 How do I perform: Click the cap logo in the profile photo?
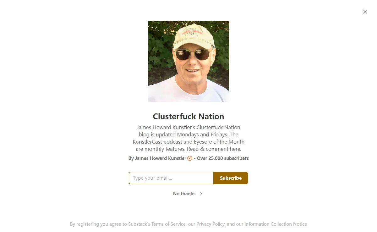pyautogui.click(x=192, y=32)
